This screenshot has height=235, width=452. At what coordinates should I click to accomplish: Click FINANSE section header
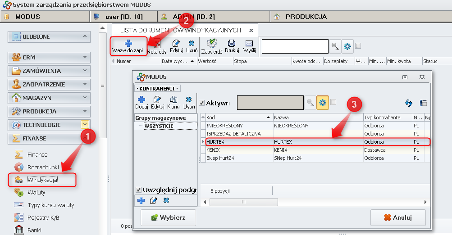(49, 139)
